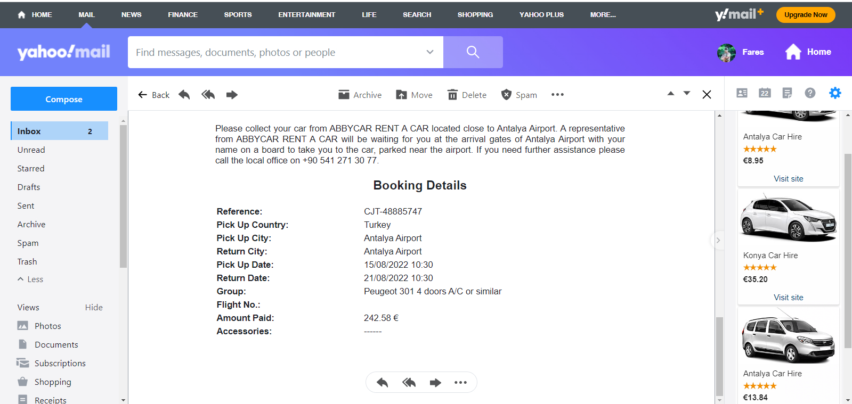The image size is (852, 404).
Task: Open the Trash folder
Action: coord(27,262)
